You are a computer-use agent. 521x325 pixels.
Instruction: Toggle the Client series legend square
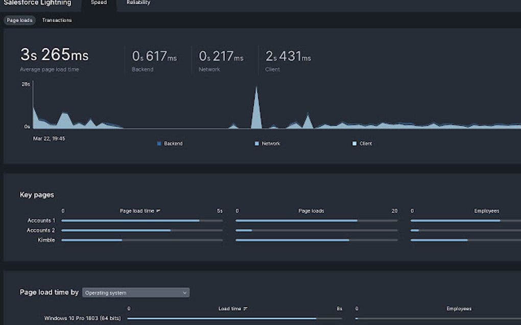click(x=354, y=144)
